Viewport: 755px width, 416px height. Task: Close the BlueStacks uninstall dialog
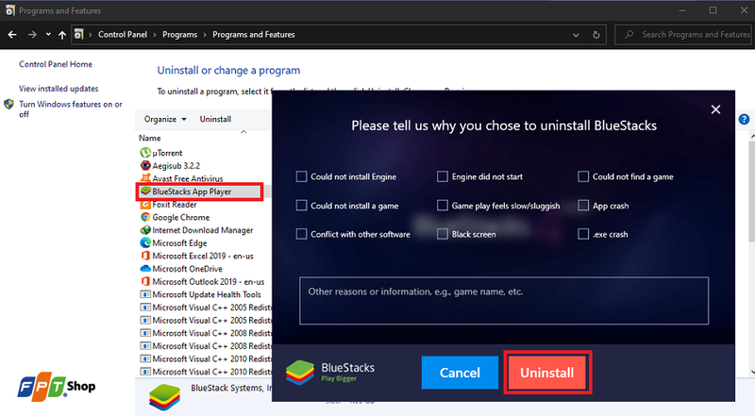point(716,109)
